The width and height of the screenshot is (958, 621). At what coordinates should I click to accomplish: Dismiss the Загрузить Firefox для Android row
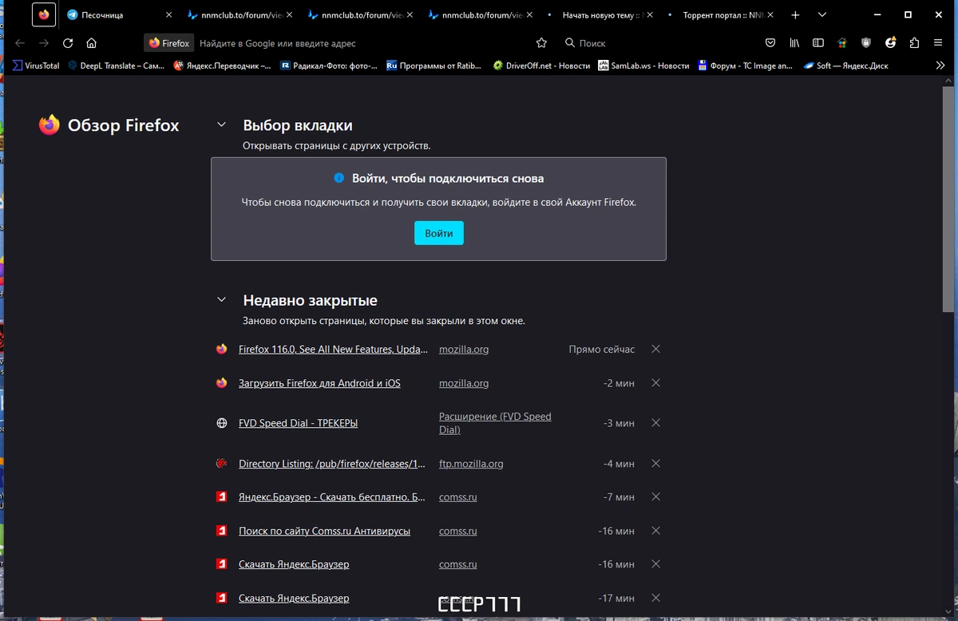655,383
